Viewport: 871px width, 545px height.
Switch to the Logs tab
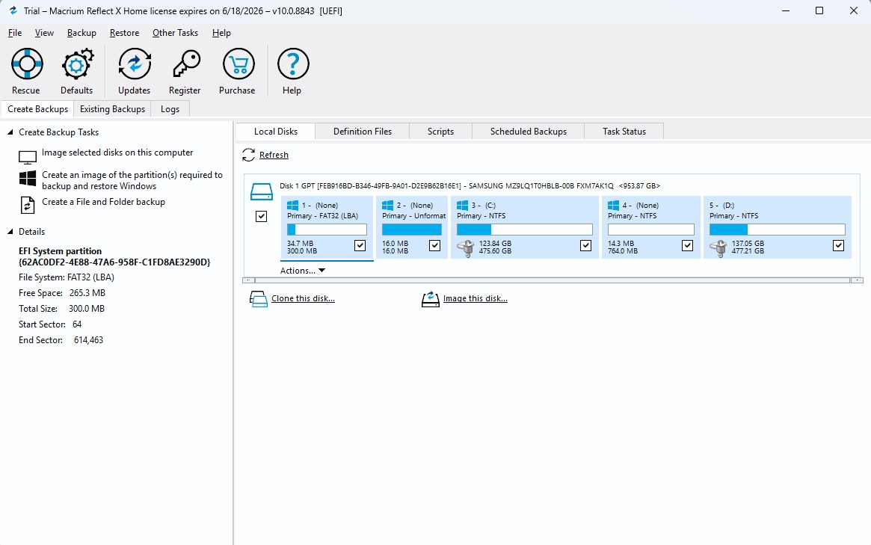click(x=170, y=109)
